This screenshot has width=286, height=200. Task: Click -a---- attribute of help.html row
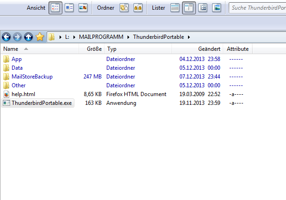(236, 94)
